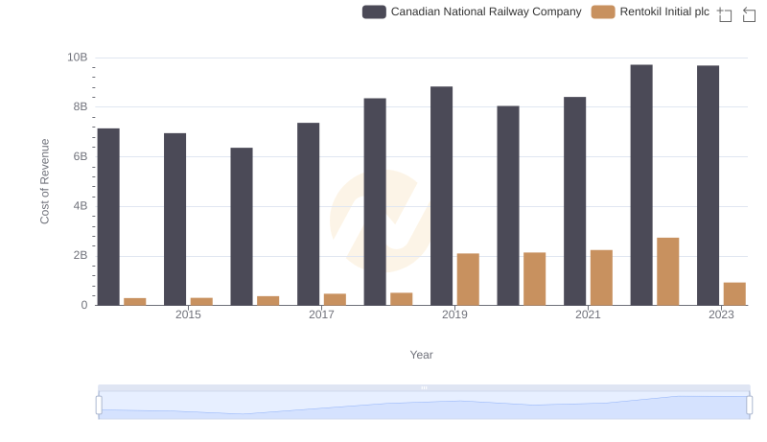Select the 2020 Rentokil Initial bar
The height and width of the screenshot is (442, 767).
pyautogui.click(x=535, y=279)
